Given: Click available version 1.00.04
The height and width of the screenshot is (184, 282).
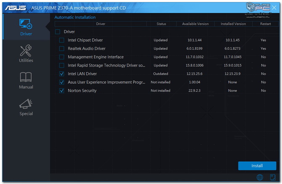Looking at the screenshot, I should click(194, 82).
